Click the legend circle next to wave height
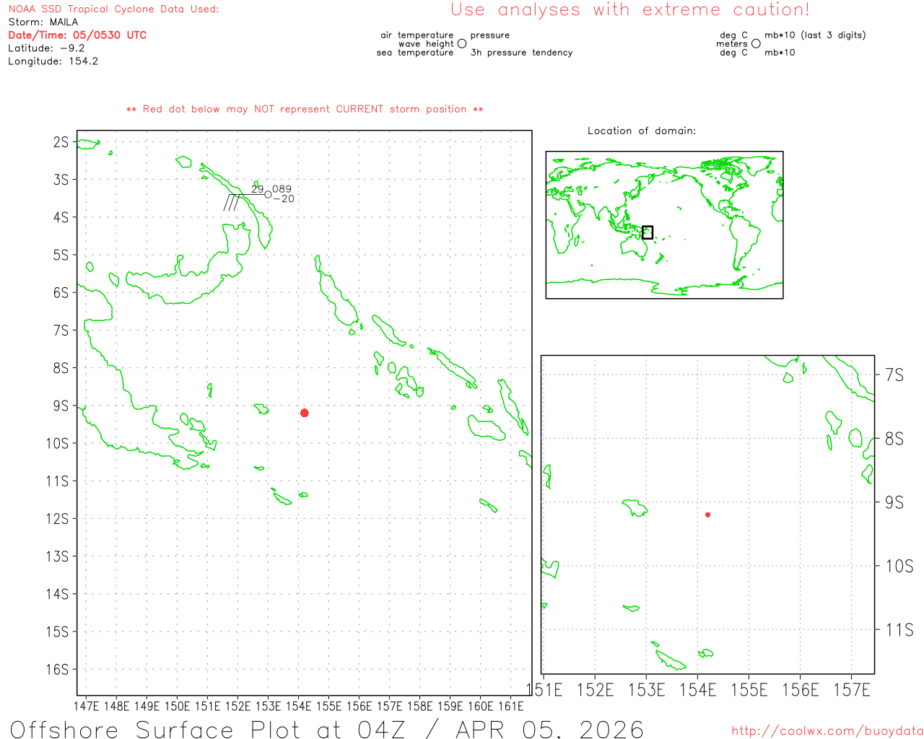Viewport: 924px width, 739px height. (x=462, y=44)
